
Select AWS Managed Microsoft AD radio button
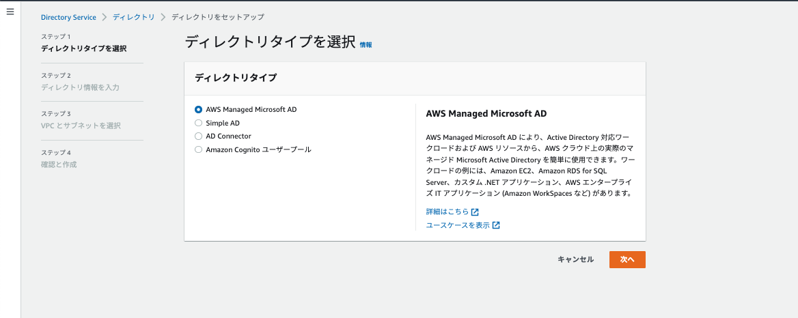pyautogui.click(x=199, y=109)
